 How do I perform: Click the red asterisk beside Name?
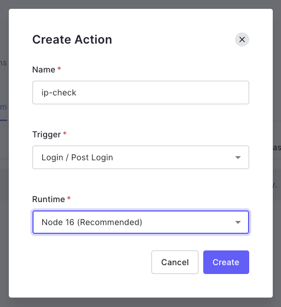tap(59, 69)
